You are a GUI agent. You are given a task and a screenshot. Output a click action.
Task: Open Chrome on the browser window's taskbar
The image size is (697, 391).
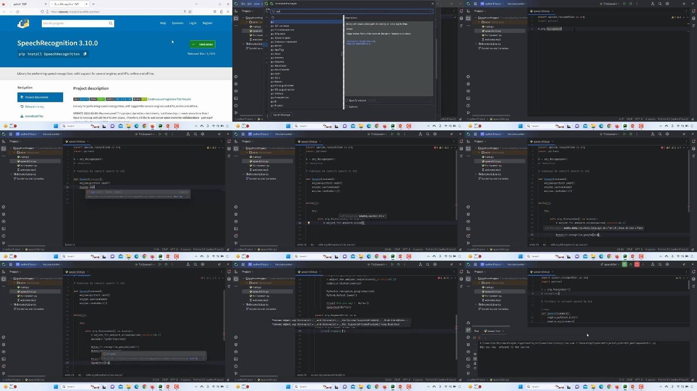click(144, 126)
